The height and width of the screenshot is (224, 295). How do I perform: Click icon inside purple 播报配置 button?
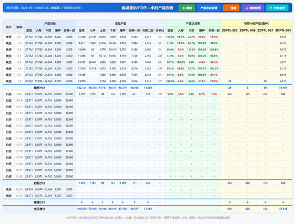coord(247,8)
